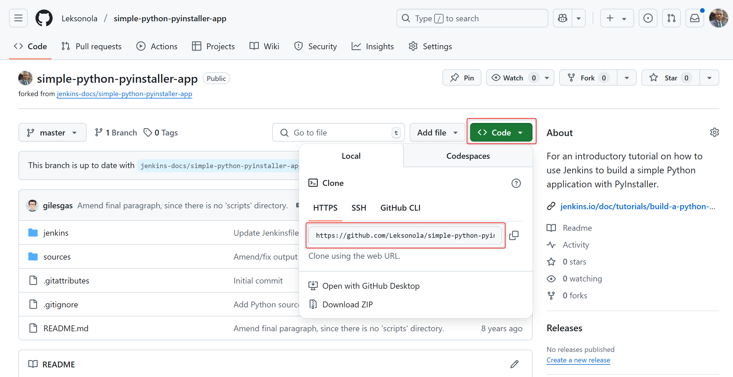View the 0 watching link
The height and width of the screenshot is (377, 733).
574,279
